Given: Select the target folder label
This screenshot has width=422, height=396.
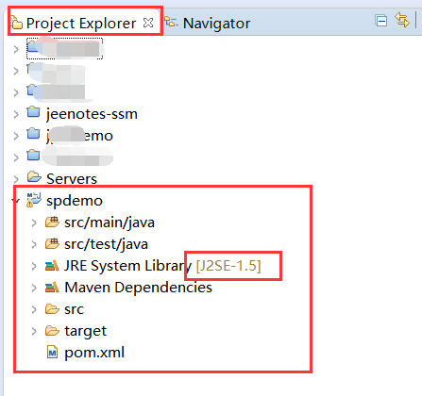Looking at the screenshot, I should (86, 331).
